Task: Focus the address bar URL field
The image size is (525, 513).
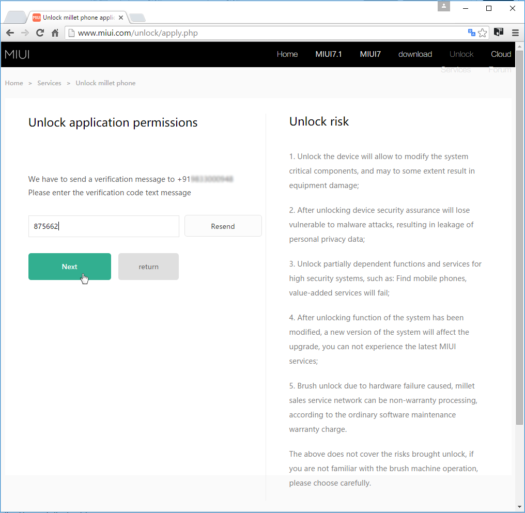Action: coord(268,33)
